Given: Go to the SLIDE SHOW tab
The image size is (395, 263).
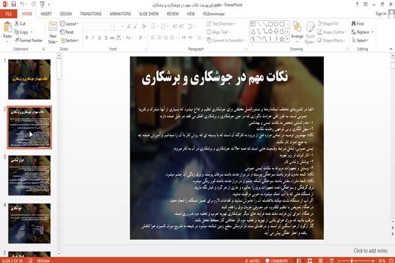Looking at the screenshot, I should point(149,14).
